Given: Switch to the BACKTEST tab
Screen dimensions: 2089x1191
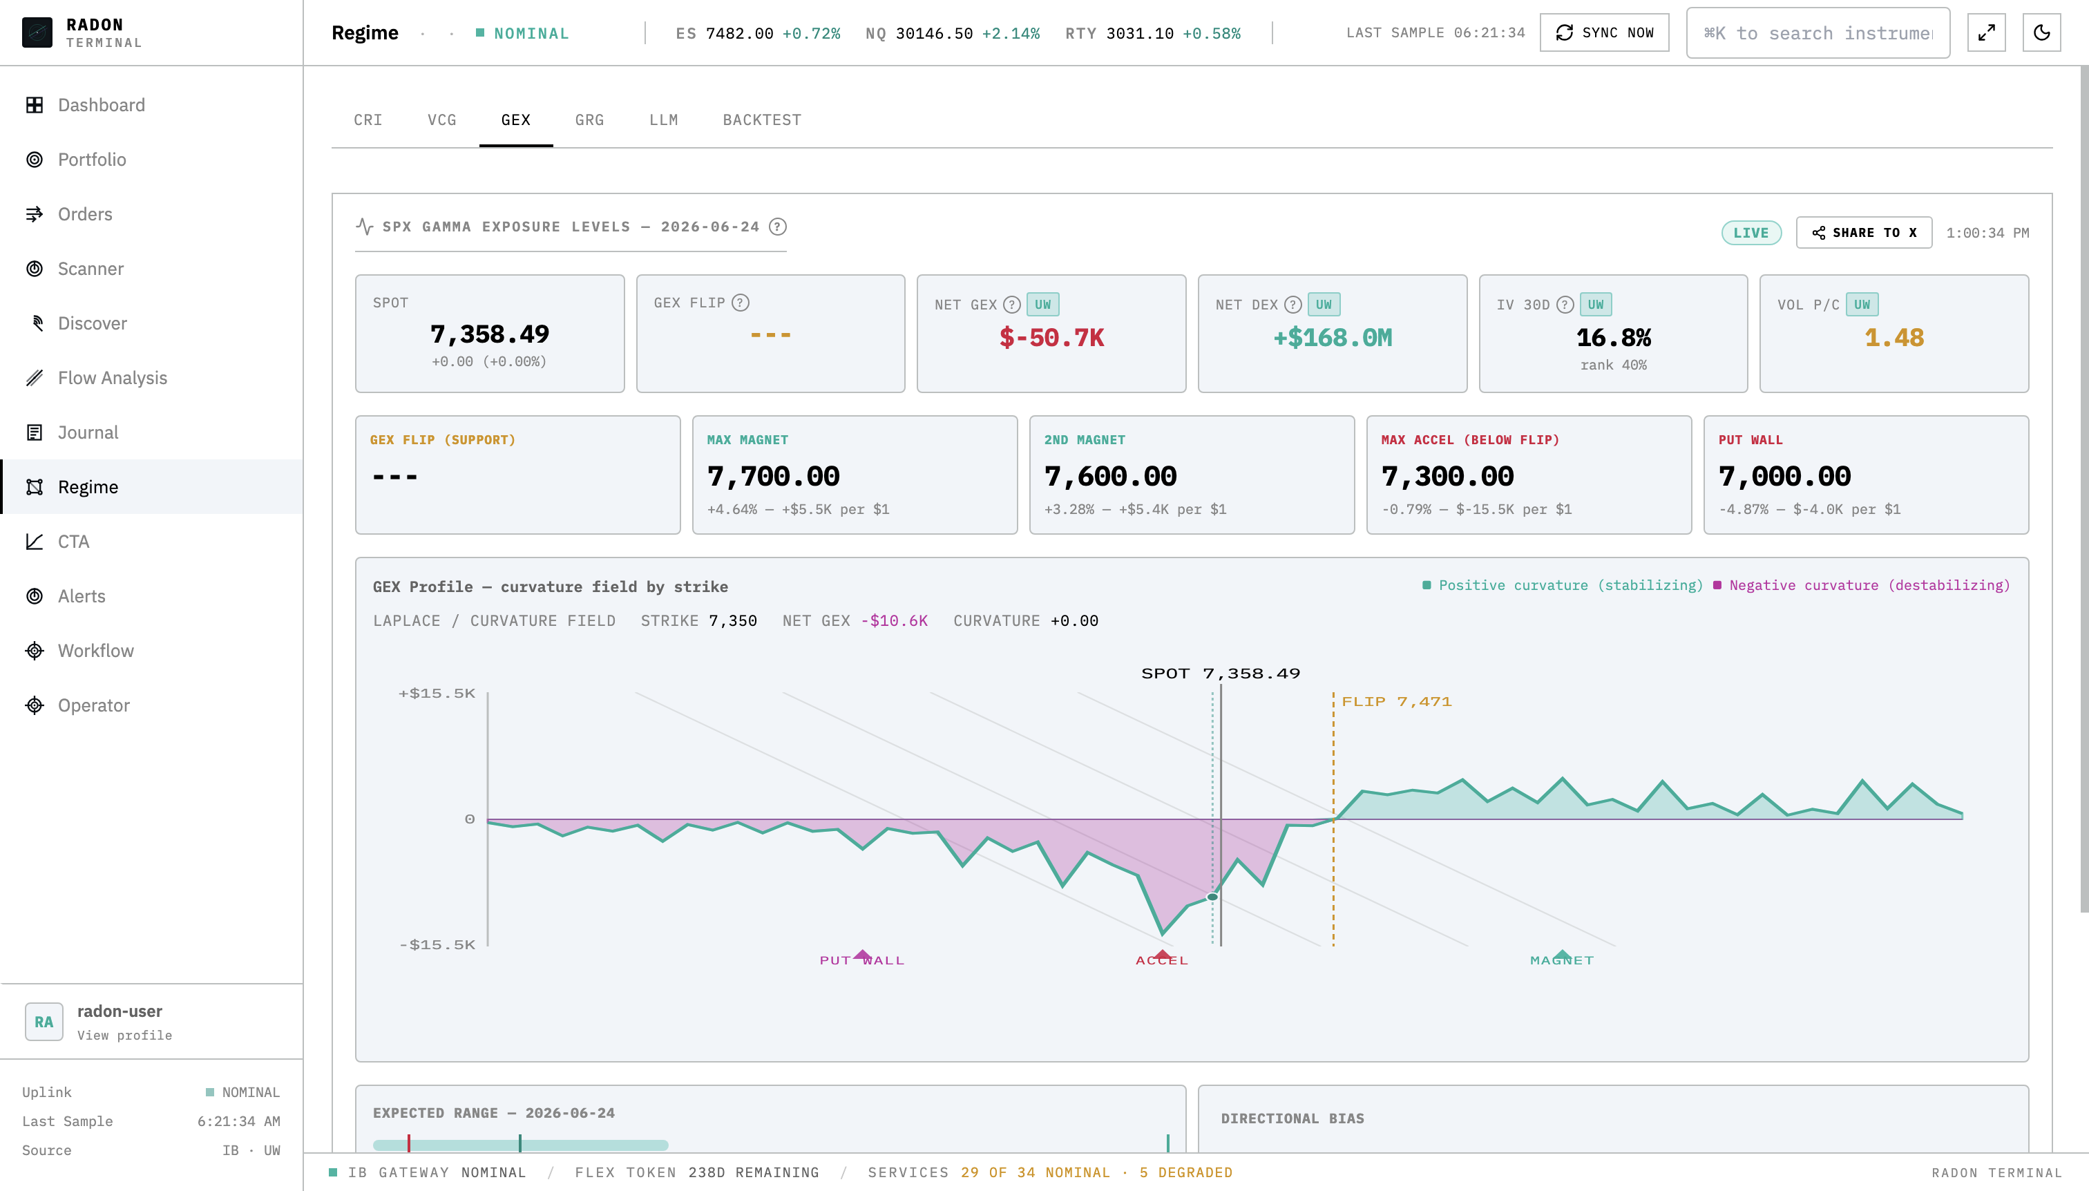Looking at the screenshot, I should pos(761,120).
